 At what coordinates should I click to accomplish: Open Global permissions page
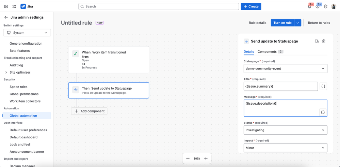[24, 94]
